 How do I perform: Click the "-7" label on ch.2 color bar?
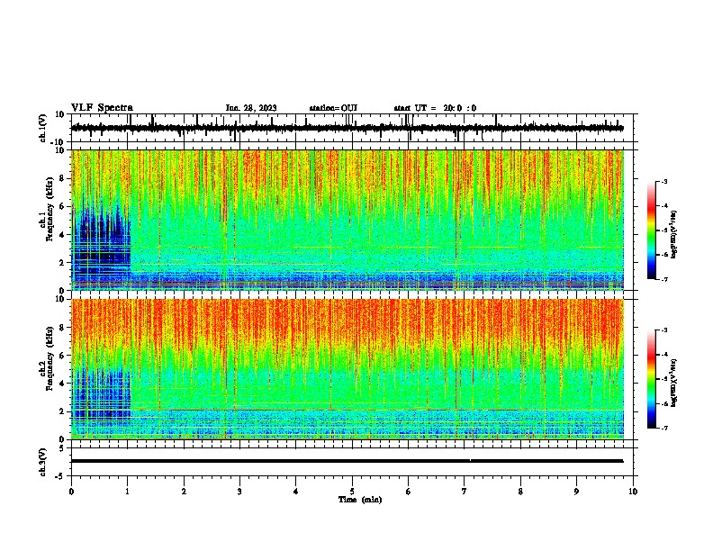tap(663, 429)
